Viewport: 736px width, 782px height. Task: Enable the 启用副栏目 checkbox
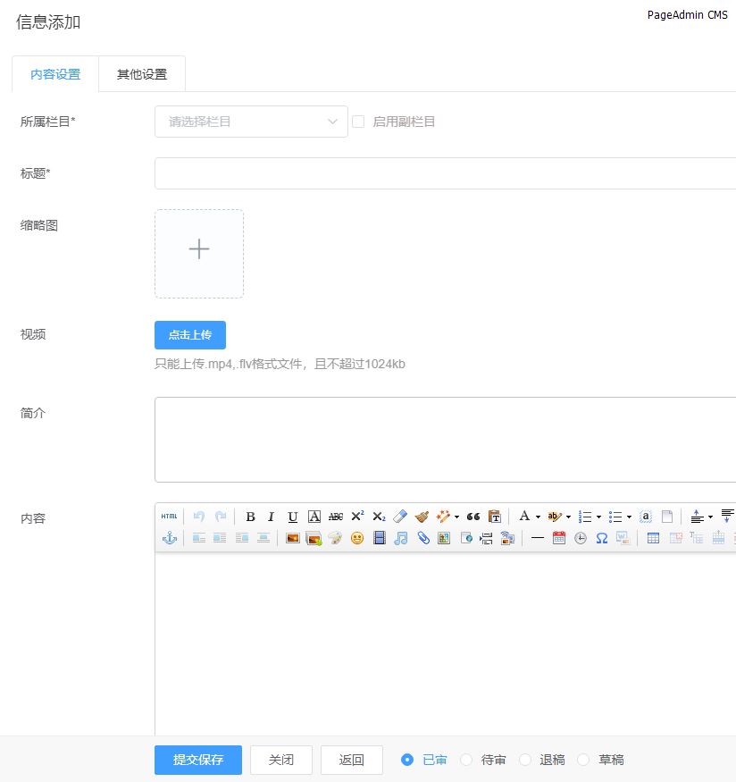pos(358,122)
